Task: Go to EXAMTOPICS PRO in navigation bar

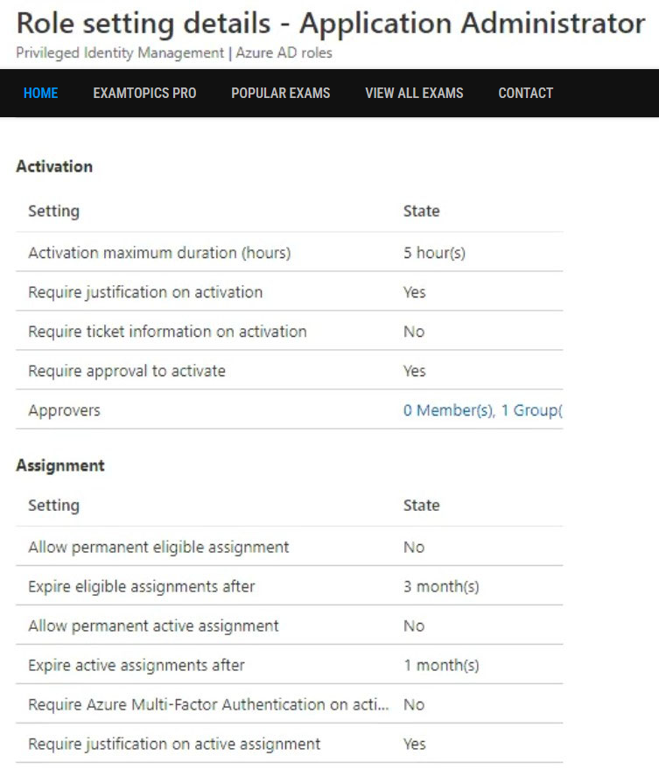Action: click(144, 94)
